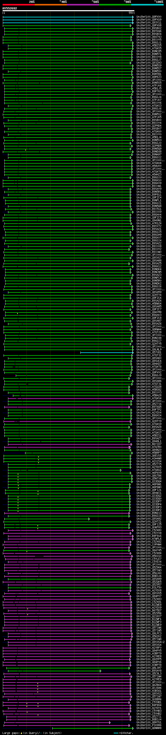Screen dimensions: 166x735
Task: Click the UniRef100_A5BA28 hit label
Action: [x=149, y=396]
